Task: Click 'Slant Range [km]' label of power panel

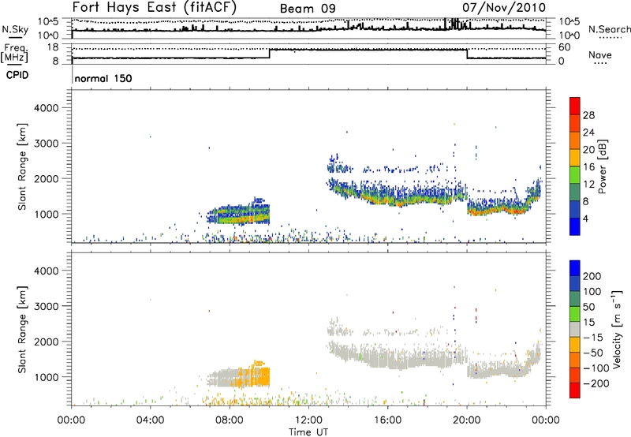Action: [22, 166]
